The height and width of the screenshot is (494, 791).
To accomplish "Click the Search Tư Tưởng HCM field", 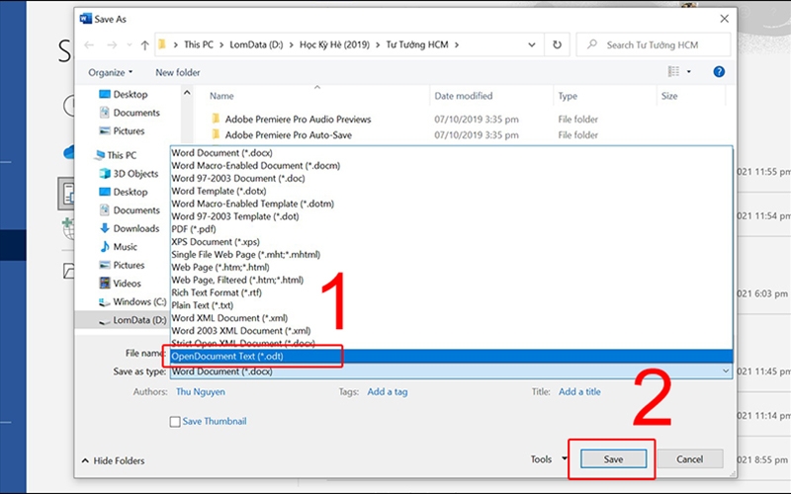I will click(656, 44).
